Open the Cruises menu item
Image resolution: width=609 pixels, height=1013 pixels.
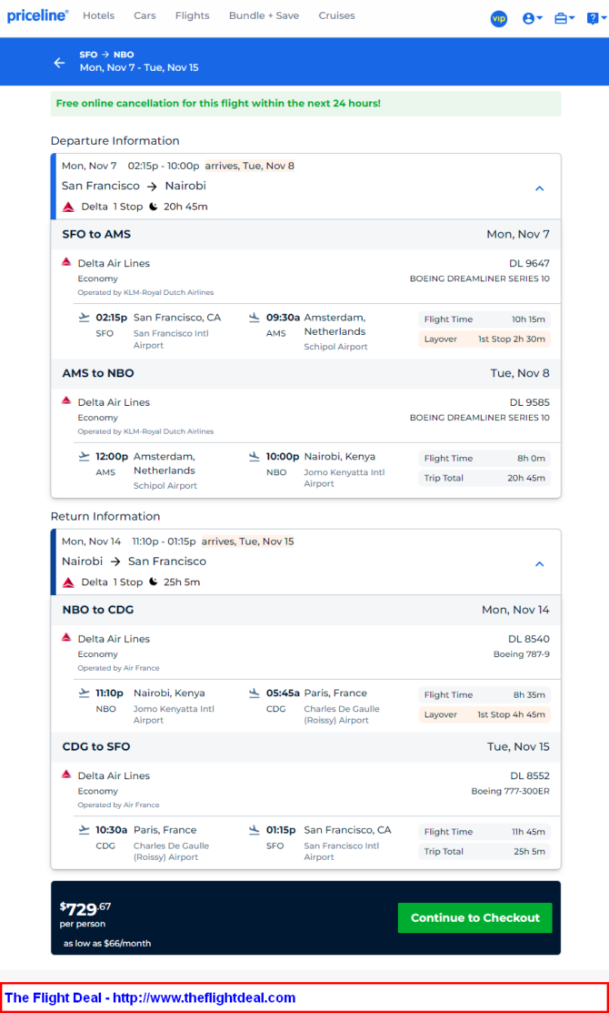[336, 15]
